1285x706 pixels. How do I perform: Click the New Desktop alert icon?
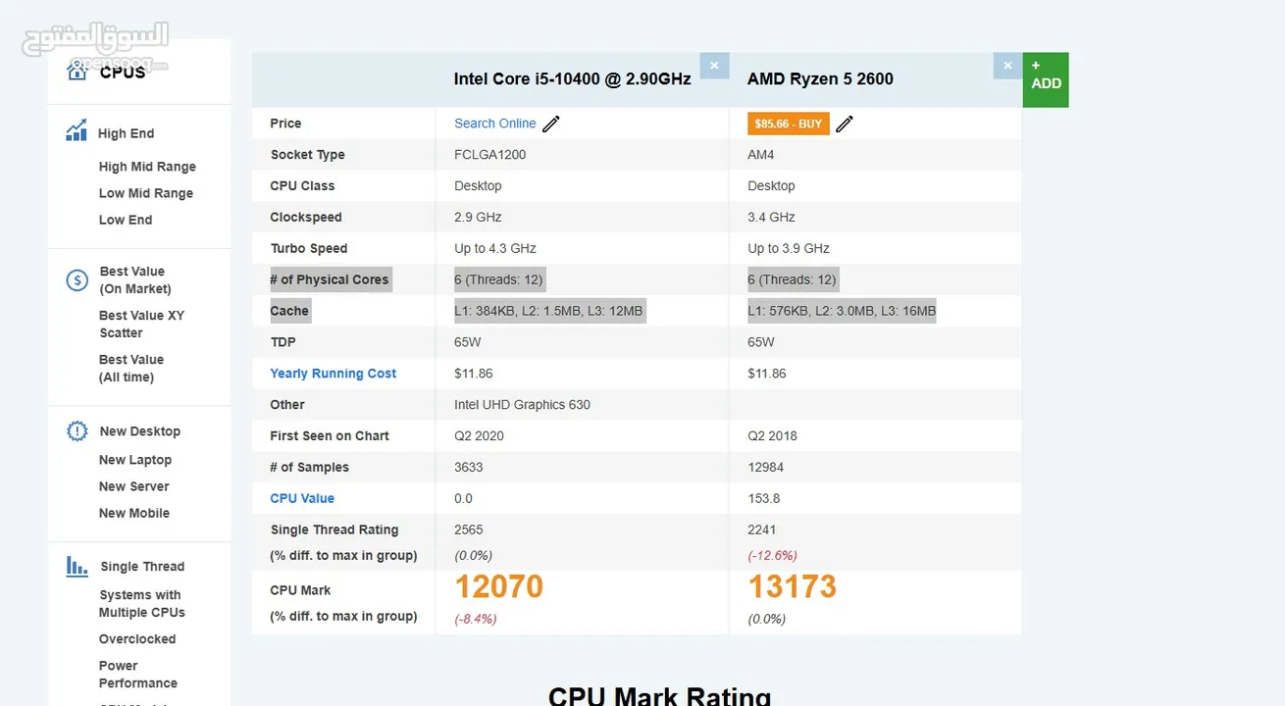[77, 431]
